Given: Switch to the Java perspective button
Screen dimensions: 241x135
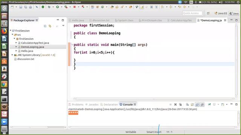Looking at the screenshot, I should tap(234, 13).
